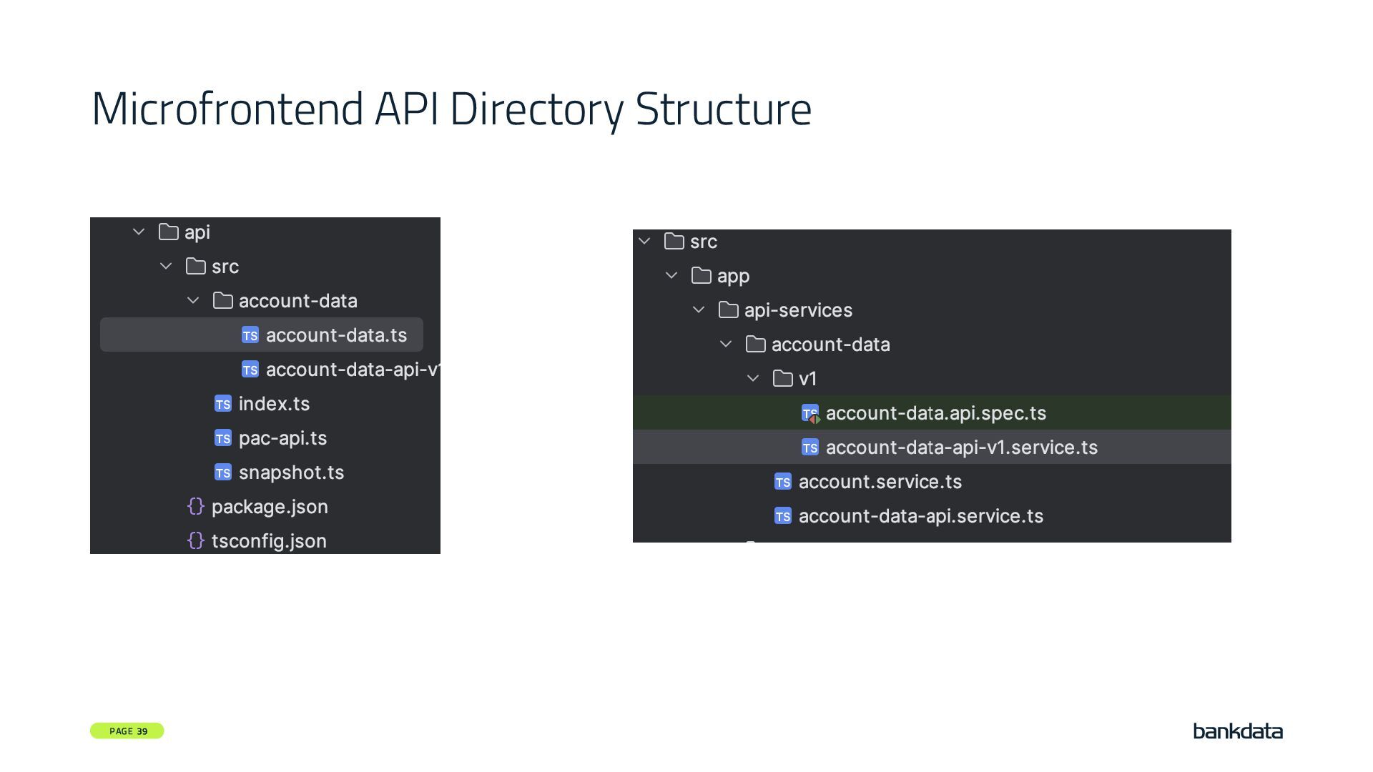Select the truncated account-data-api-v1 file in left tree
Image resolution: width=1373 pixels, height=772 pixels.
tap(352, 370)
